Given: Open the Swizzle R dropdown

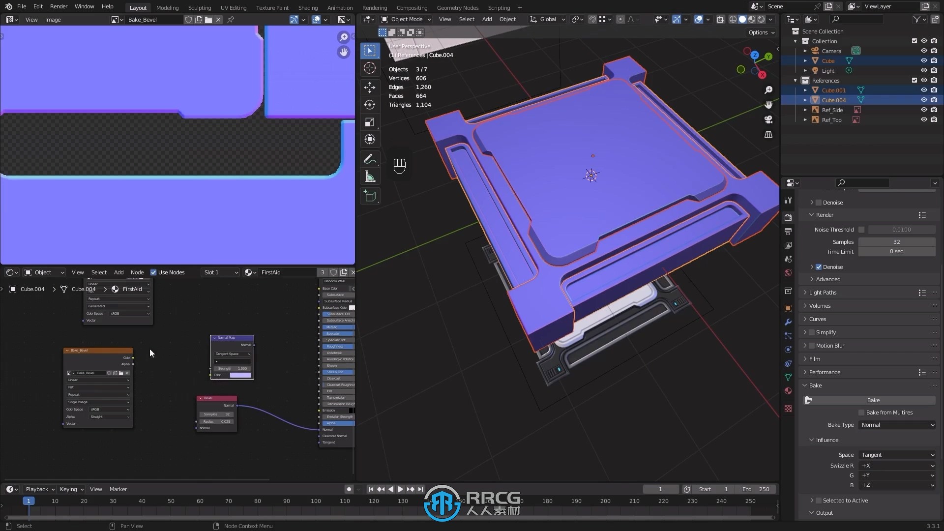Looking at the screenshot, I should click(x=897, y=466).
